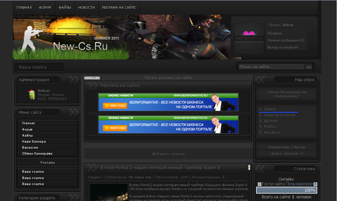This screenshot has width=337, height=201.
Task: Click the orange arrow icon on the Portal 2 news title
Action: [249, 168]
